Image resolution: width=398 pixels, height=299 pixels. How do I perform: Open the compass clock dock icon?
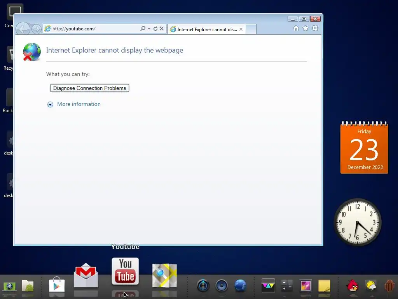tap(203, 285)
